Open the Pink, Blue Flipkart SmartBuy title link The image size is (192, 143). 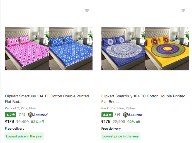(47, 99)
